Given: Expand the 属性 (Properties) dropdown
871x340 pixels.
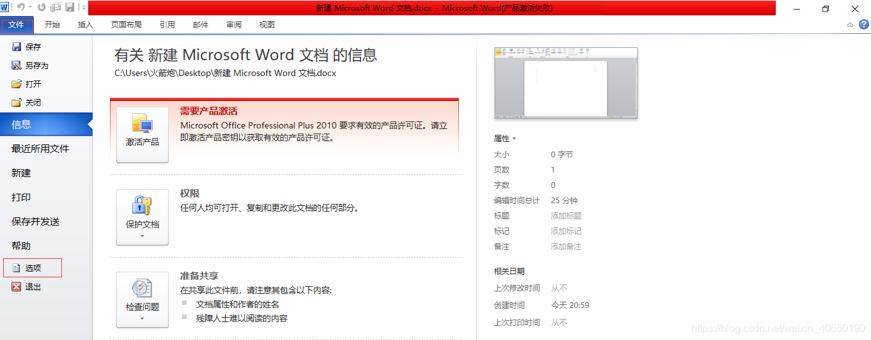Looking at the screenshot, I should coord(505,139).
